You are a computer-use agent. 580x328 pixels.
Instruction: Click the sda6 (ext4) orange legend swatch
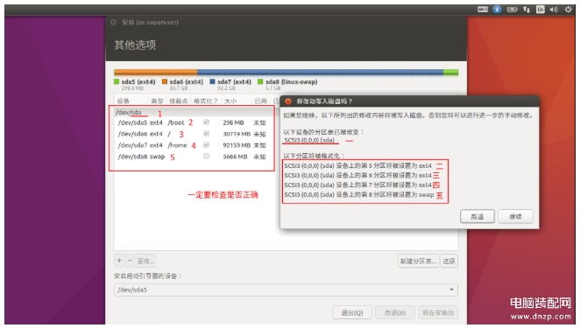click(x=165, y=81)
